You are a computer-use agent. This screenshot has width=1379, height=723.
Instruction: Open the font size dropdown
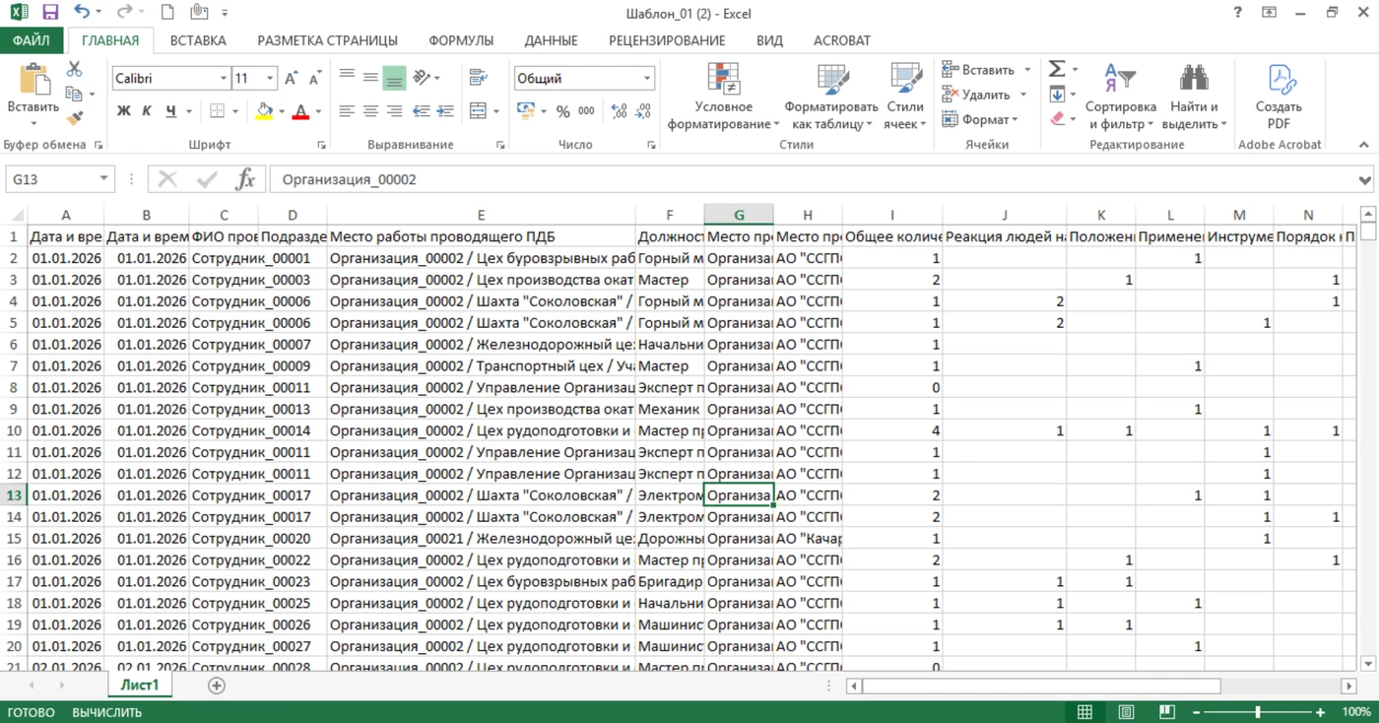click(271, 78)
